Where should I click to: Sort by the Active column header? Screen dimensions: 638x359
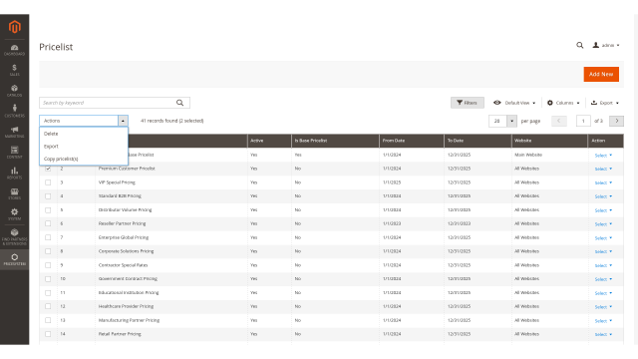click(269, 141)
